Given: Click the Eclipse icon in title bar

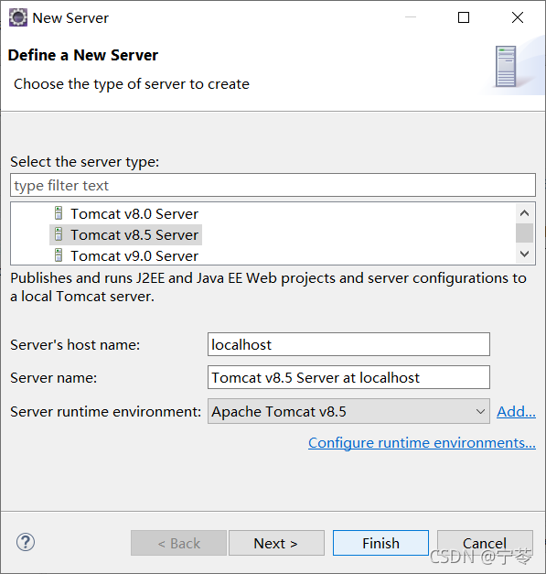Looking at the screenshot, I should point(18,17).
